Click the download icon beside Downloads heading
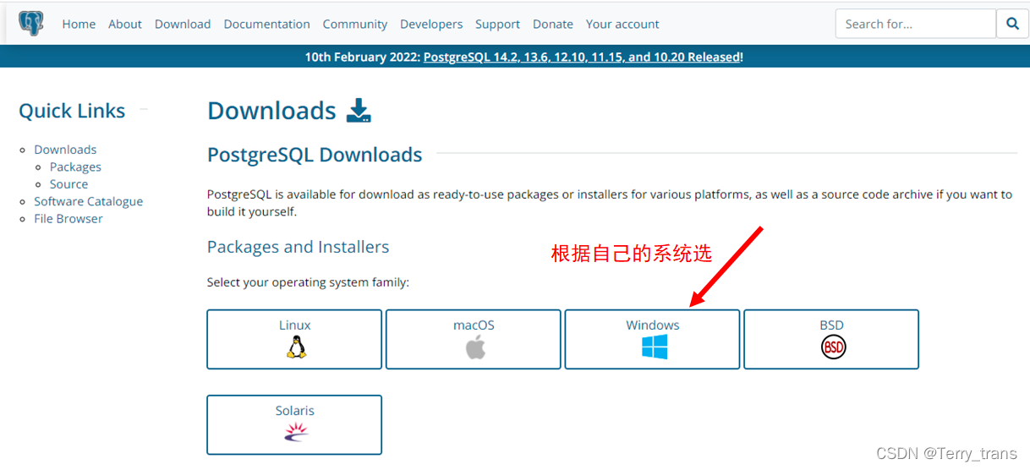This screenshot has height=470, width=1030. [x=359, y=110]
